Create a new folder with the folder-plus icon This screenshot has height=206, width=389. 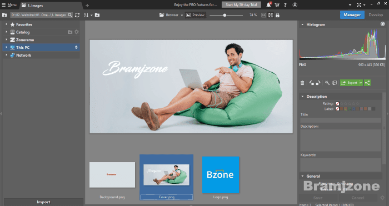[97, 15]
